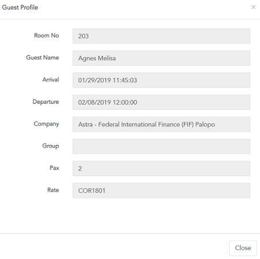Click the Pax field showing 2
The image size is (260, 259).
(x=161, y=169)
